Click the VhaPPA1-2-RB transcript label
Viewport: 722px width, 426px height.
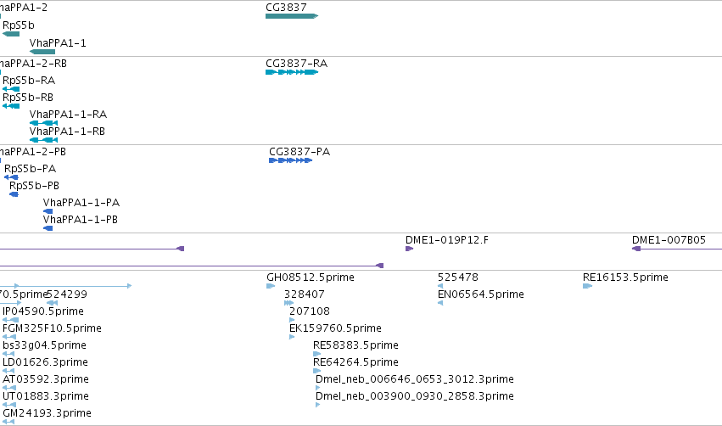point(33,64)
